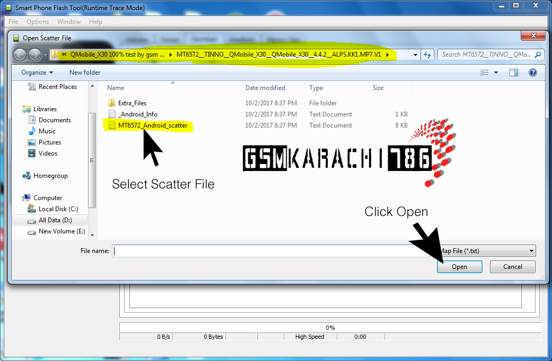The width and height of the screenshot is (552, 361).
Task: Click the Computer icon in sidebar
Action: (x=27, y=198)
